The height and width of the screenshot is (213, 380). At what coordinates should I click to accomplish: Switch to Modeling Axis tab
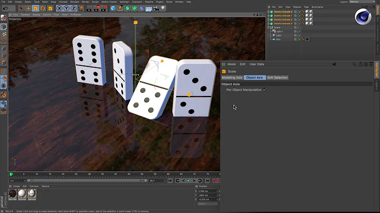[232, 78]
